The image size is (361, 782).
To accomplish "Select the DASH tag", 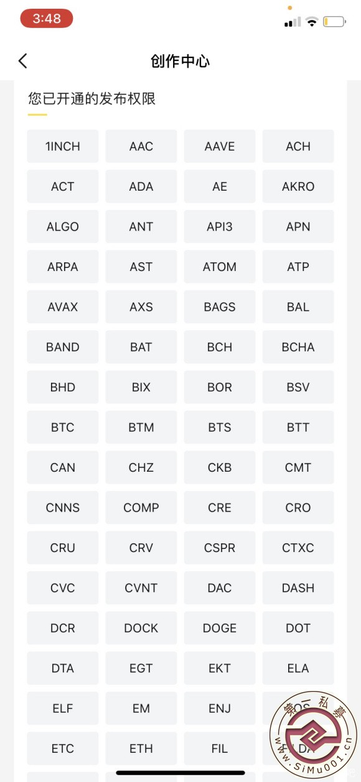I will pos(298,588).
